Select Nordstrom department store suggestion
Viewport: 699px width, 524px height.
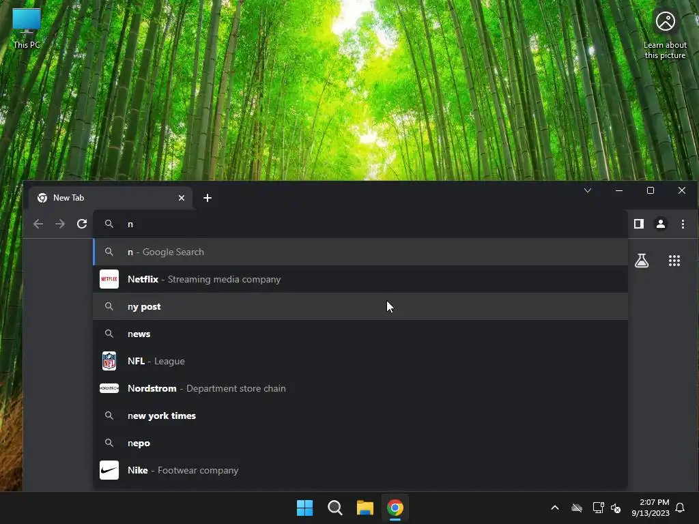tap(360, 388)
